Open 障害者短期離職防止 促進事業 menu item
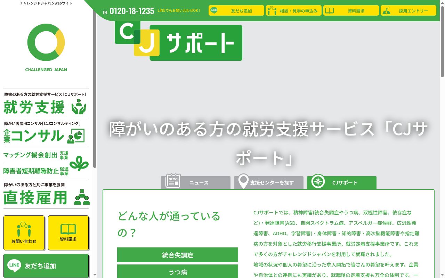Screen dimensions: 445x278 pos(36,171)
